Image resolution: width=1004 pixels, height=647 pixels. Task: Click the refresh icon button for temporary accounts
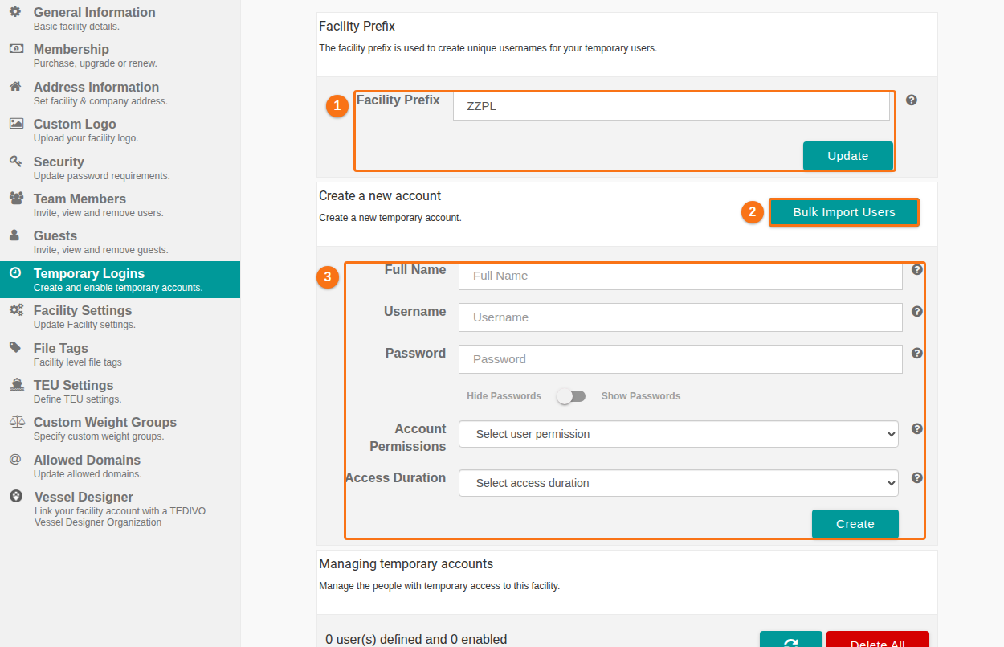[x=791, y=641]
